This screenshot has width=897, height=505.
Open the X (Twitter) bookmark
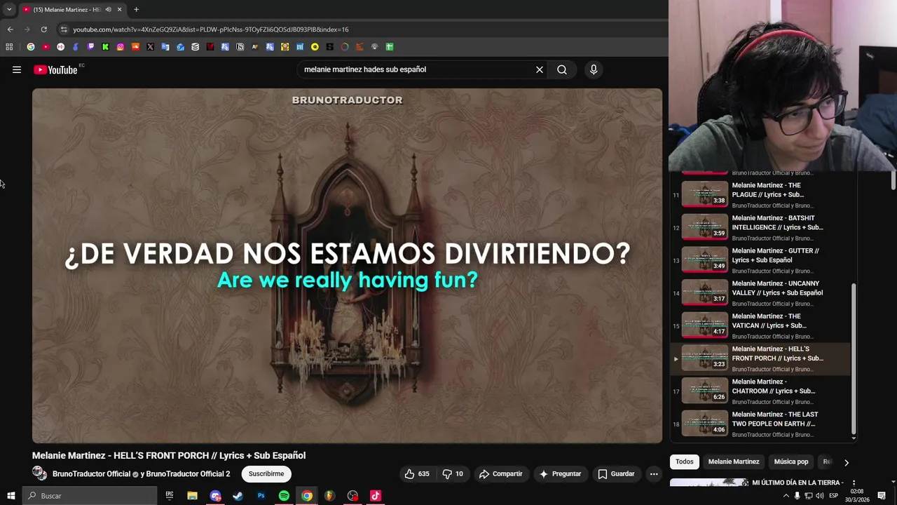(150, 47)
